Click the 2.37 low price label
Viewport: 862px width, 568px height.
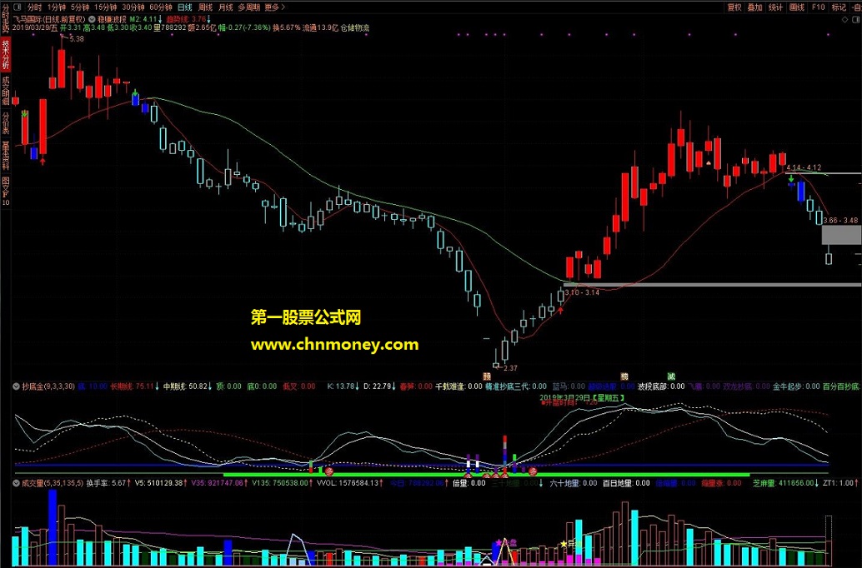pyautogui.click(x=510, y=368)
